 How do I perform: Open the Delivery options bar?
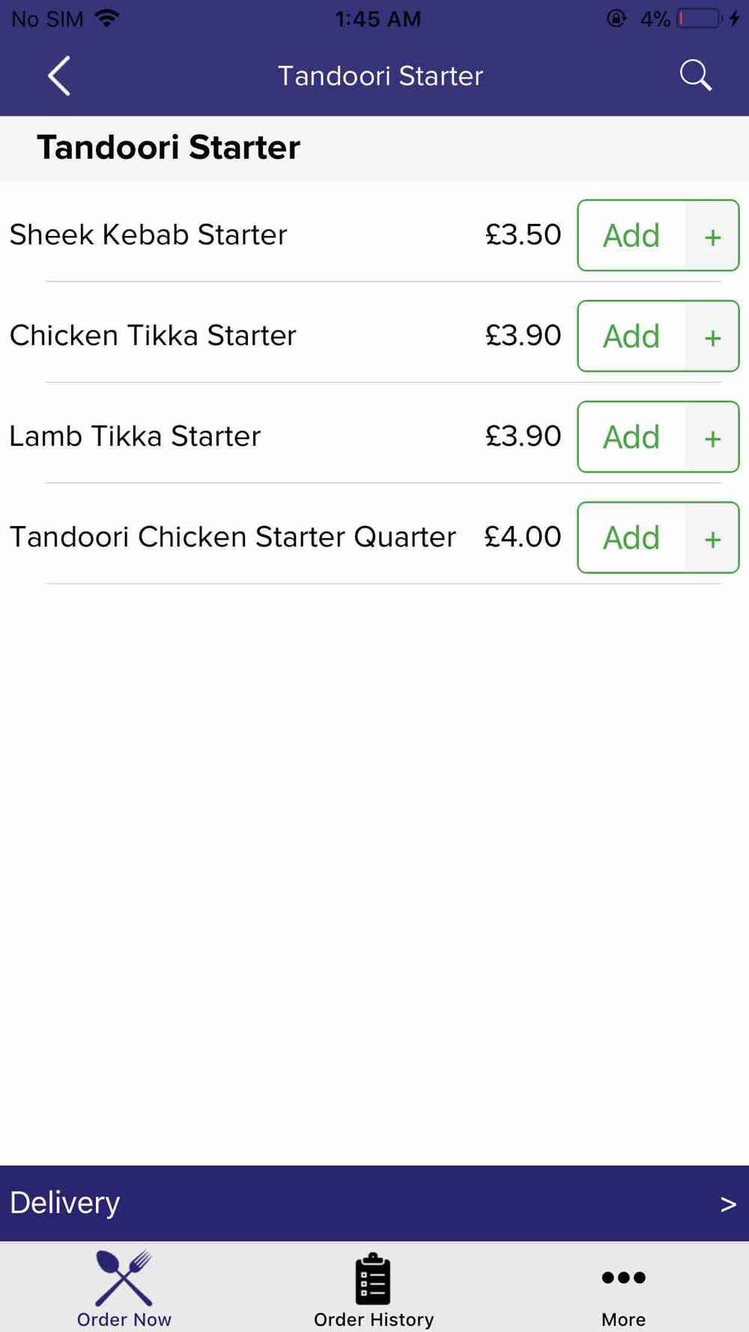click(x=374, y=1203)
